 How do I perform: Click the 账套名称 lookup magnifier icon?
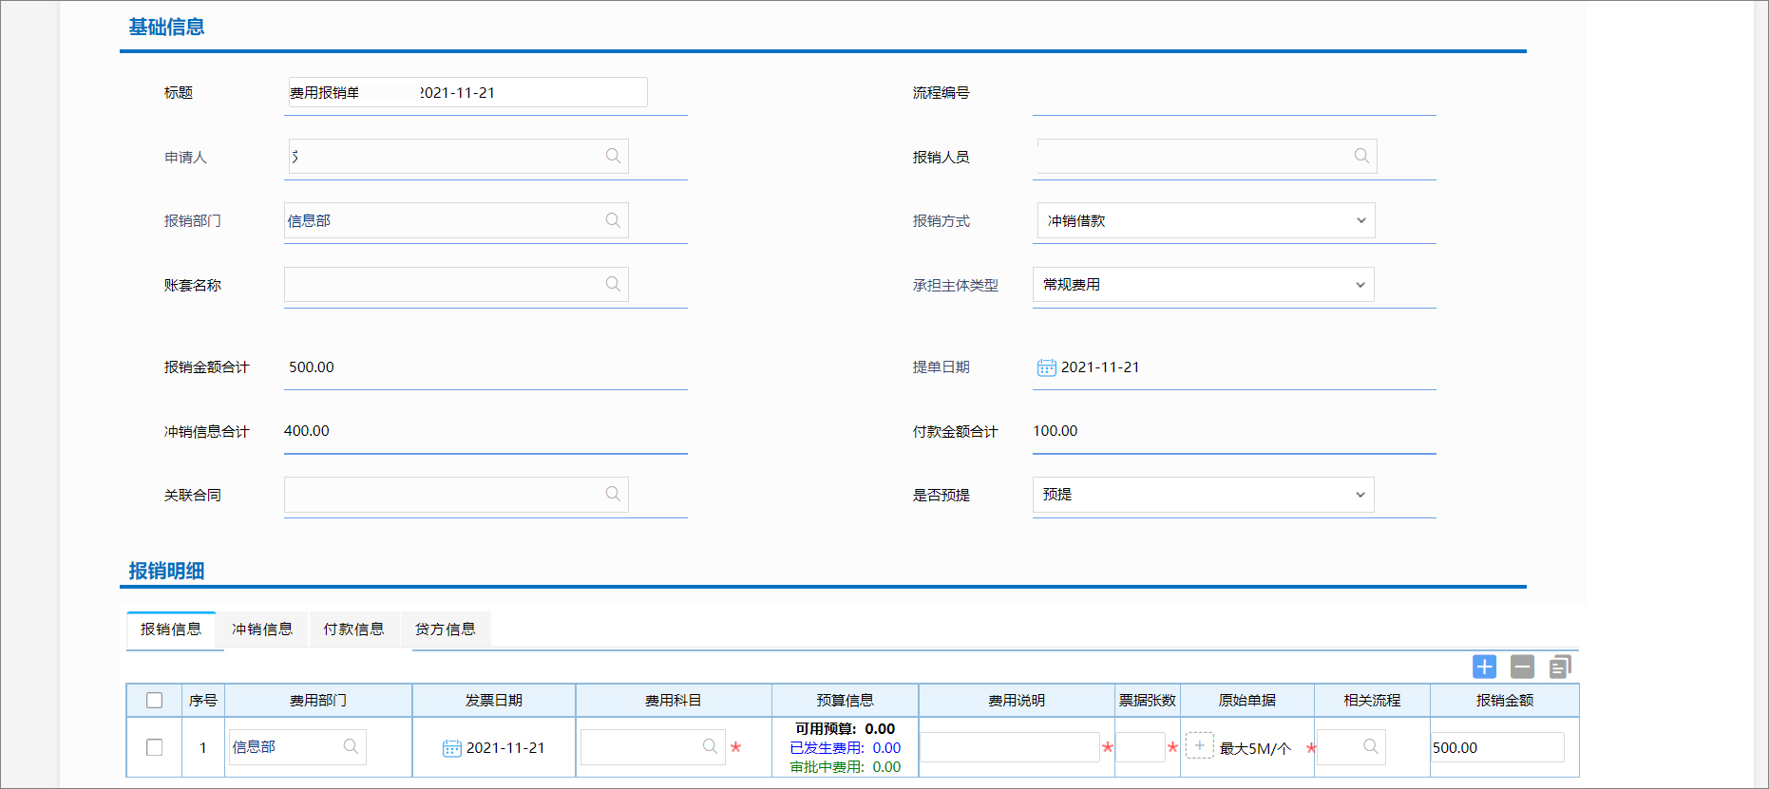point(613,284)
